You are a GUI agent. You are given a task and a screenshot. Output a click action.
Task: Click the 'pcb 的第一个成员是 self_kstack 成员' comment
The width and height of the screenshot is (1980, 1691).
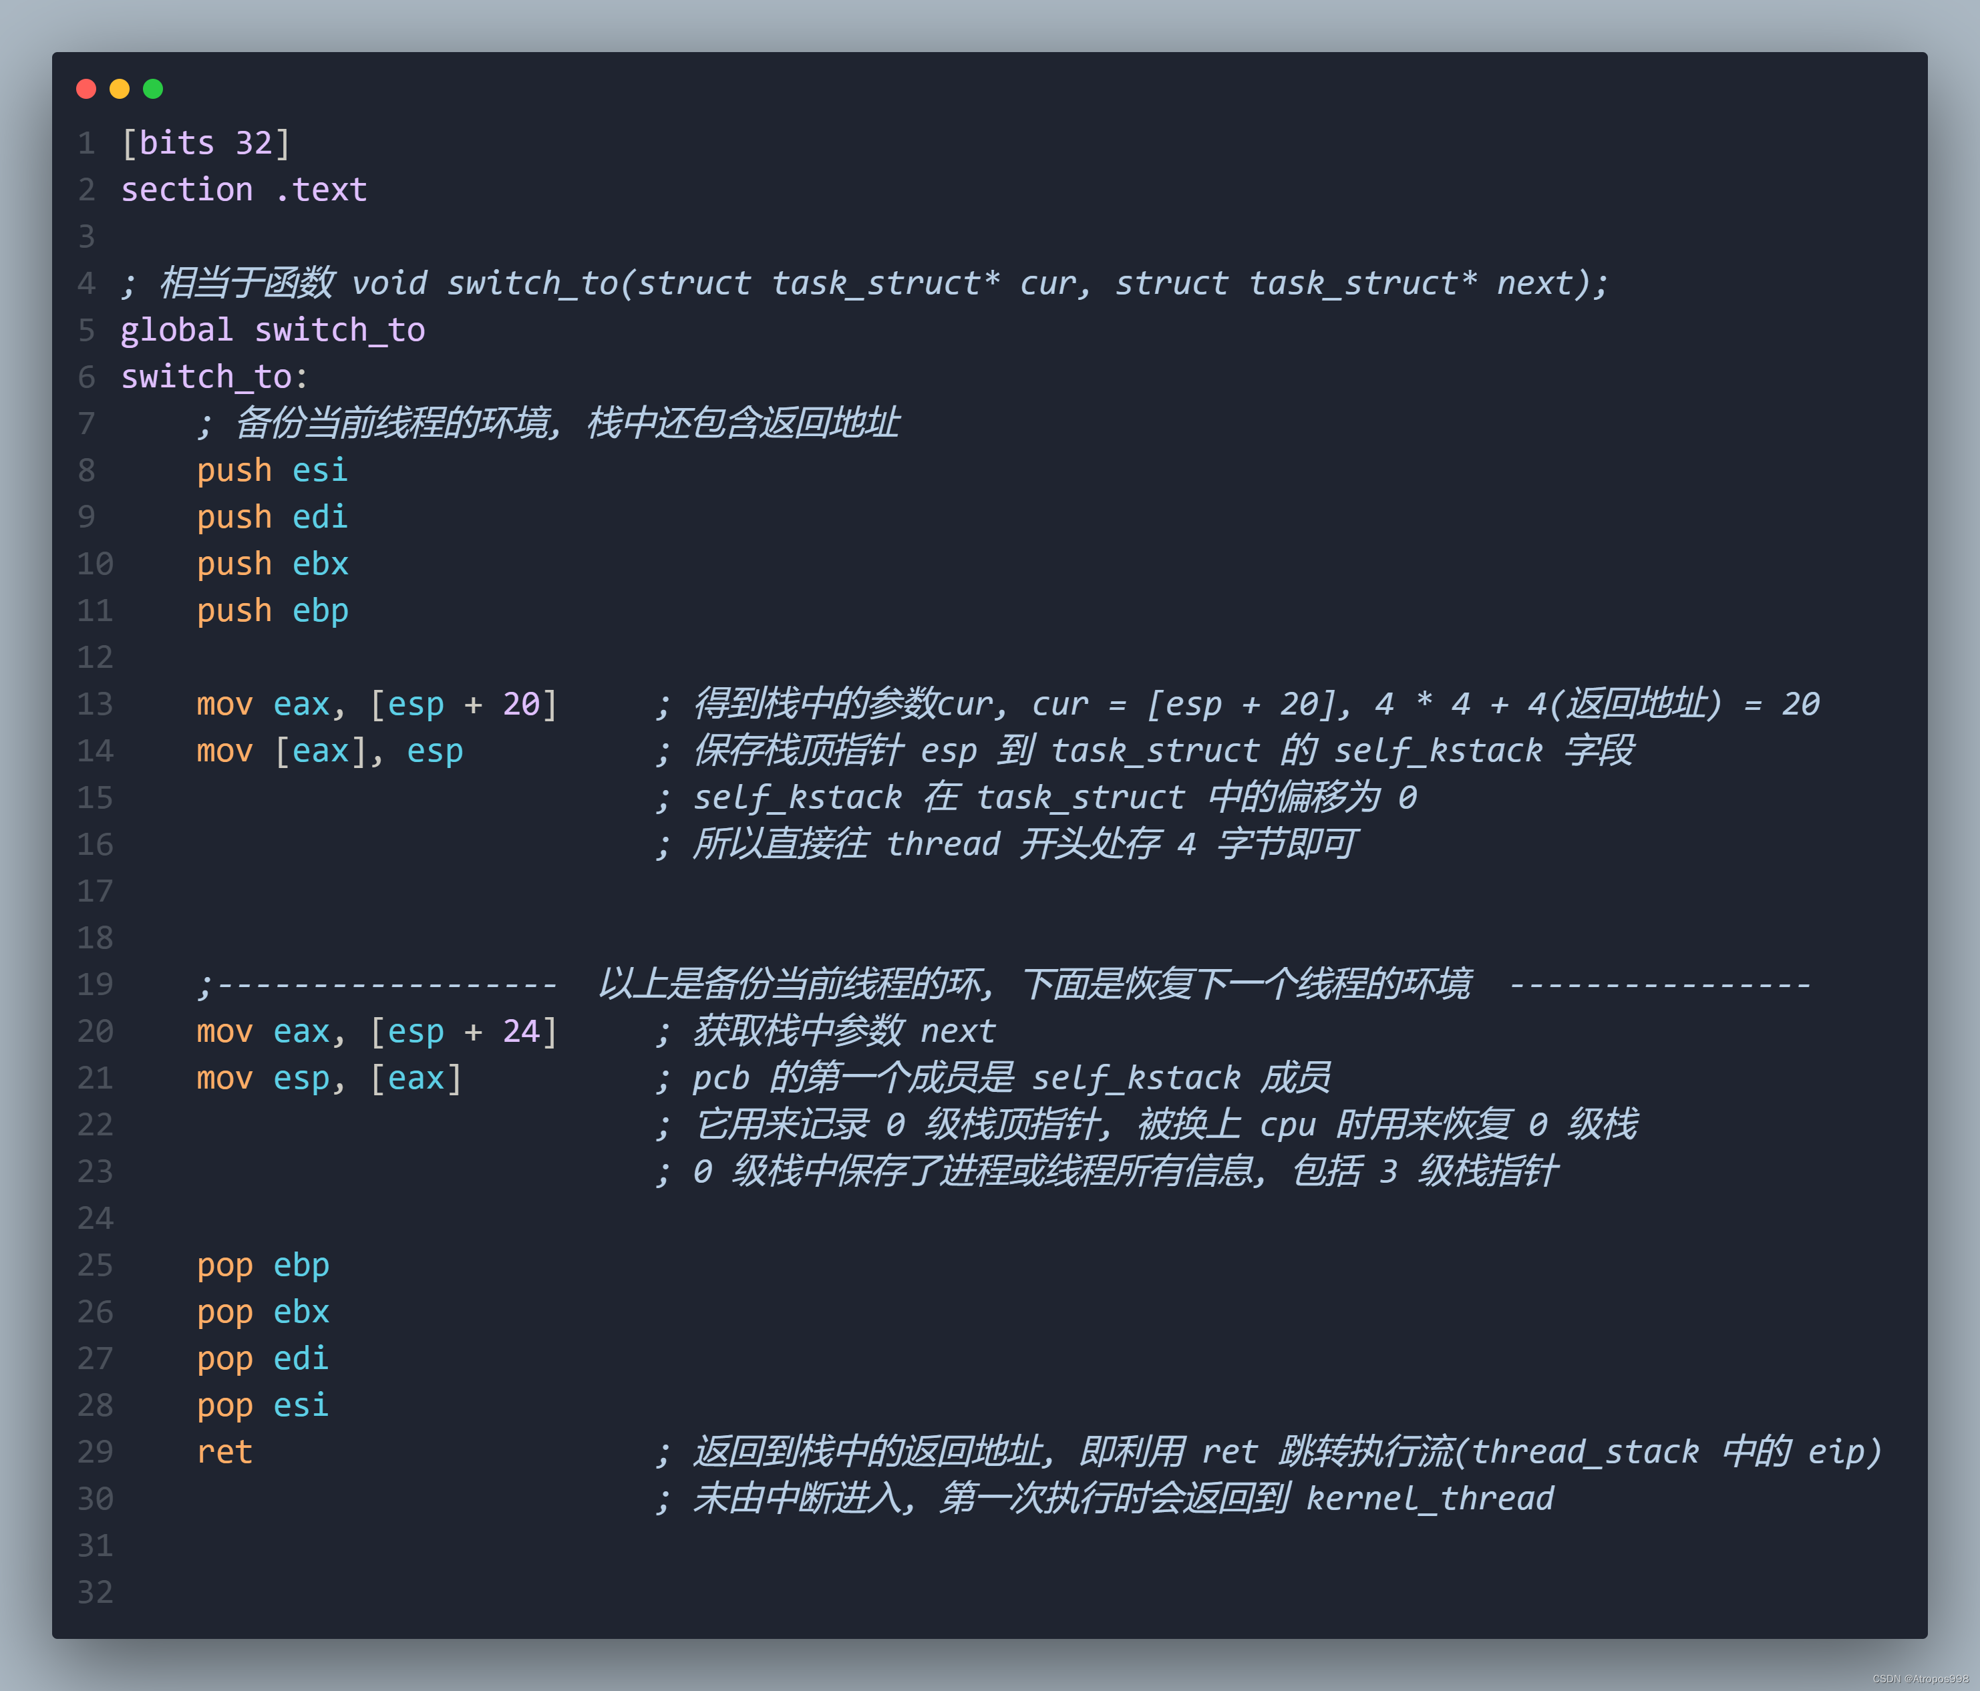pos(1011,1079)
